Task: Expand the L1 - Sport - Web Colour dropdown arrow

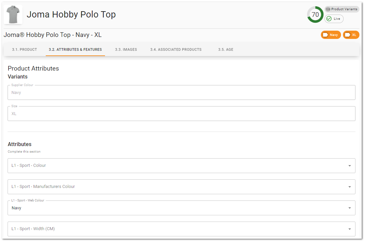Action: point(350,208)
